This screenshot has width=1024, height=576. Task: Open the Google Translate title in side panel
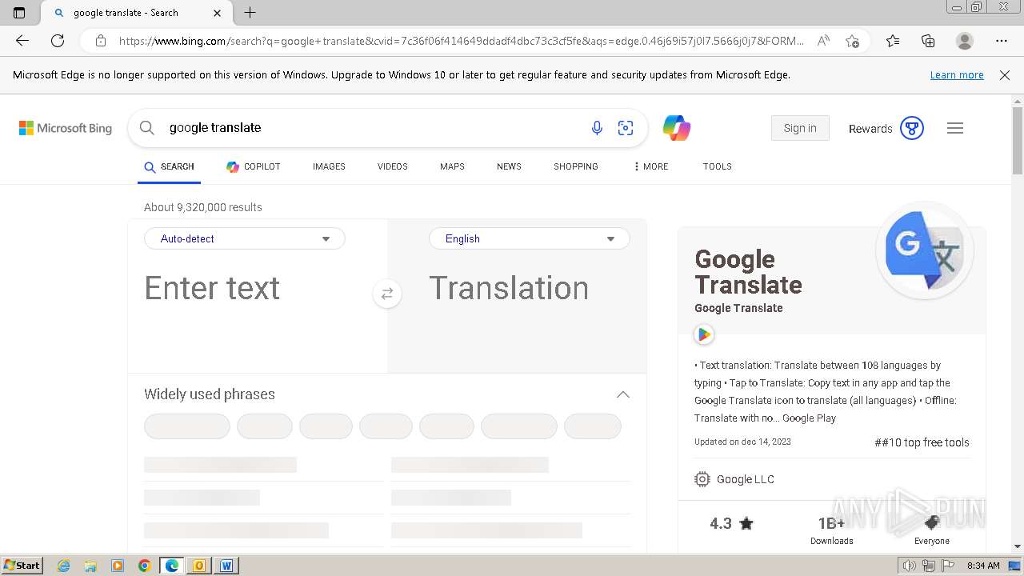(748, 272)
